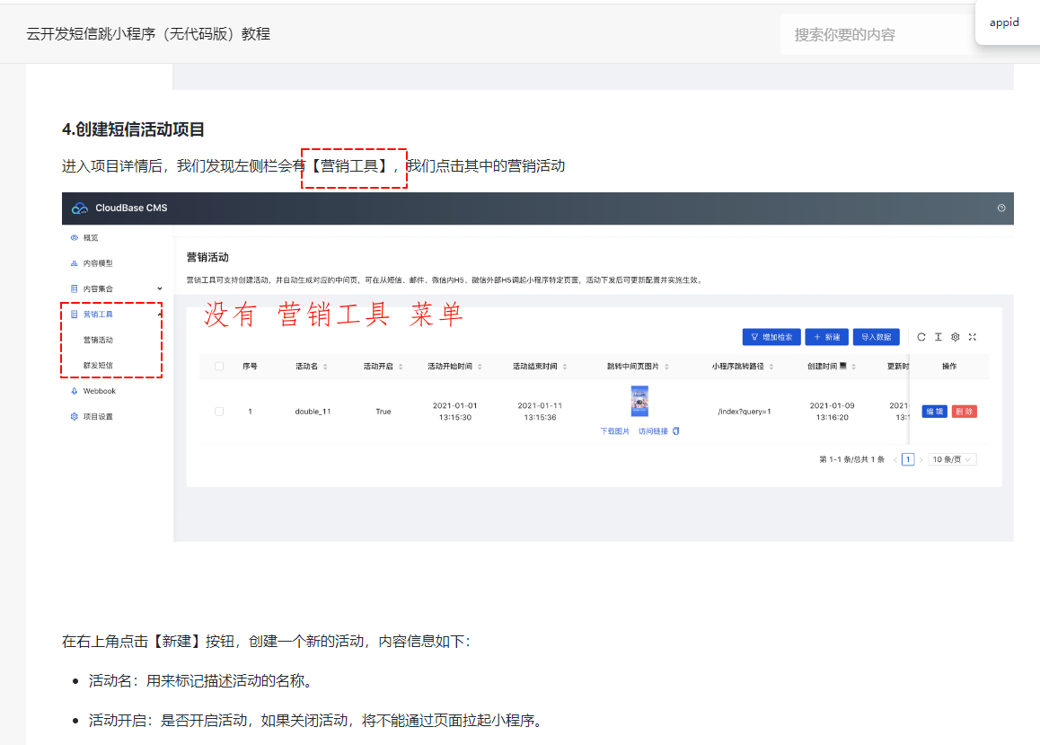Go to previous page arrow in pagination
This screenshot has height=745, width=1040.
click(x=895, y=460)
